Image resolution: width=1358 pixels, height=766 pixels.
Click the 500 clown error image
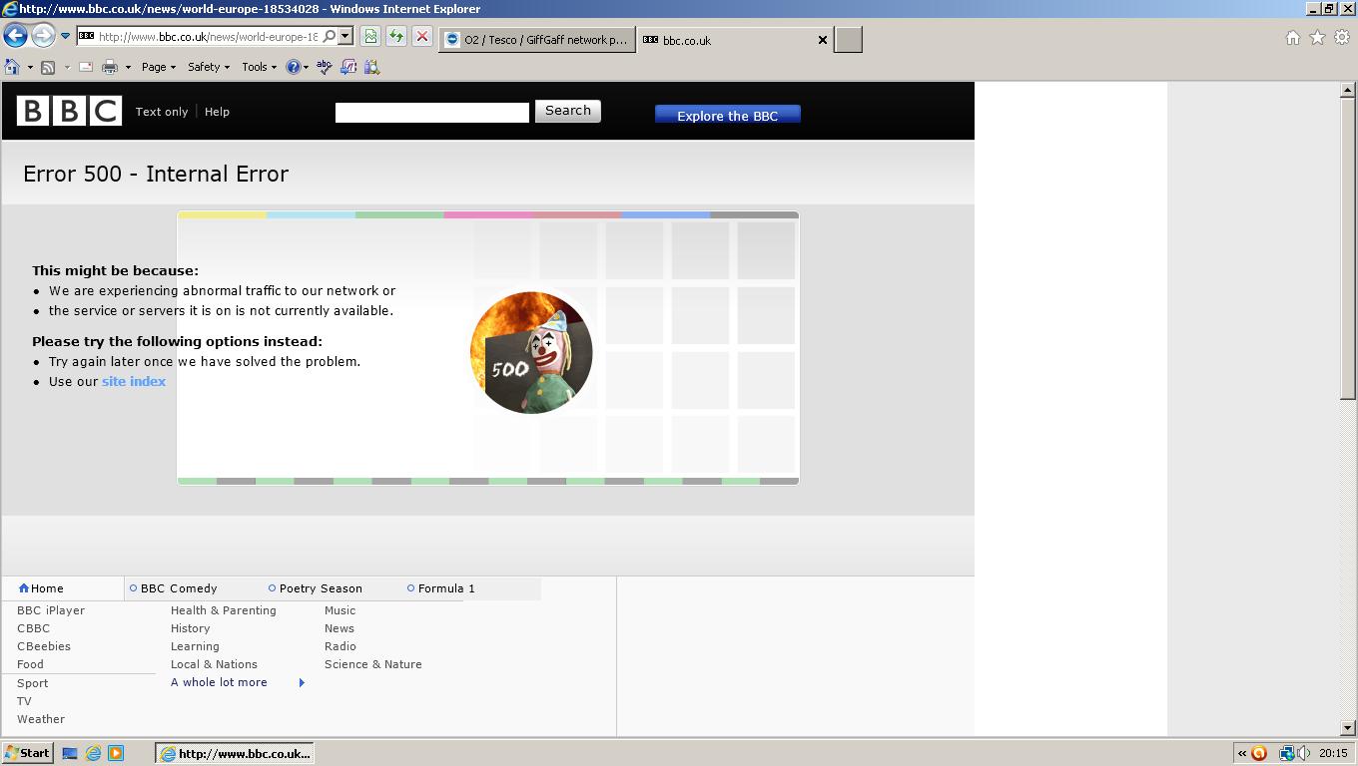click(531, 352)
